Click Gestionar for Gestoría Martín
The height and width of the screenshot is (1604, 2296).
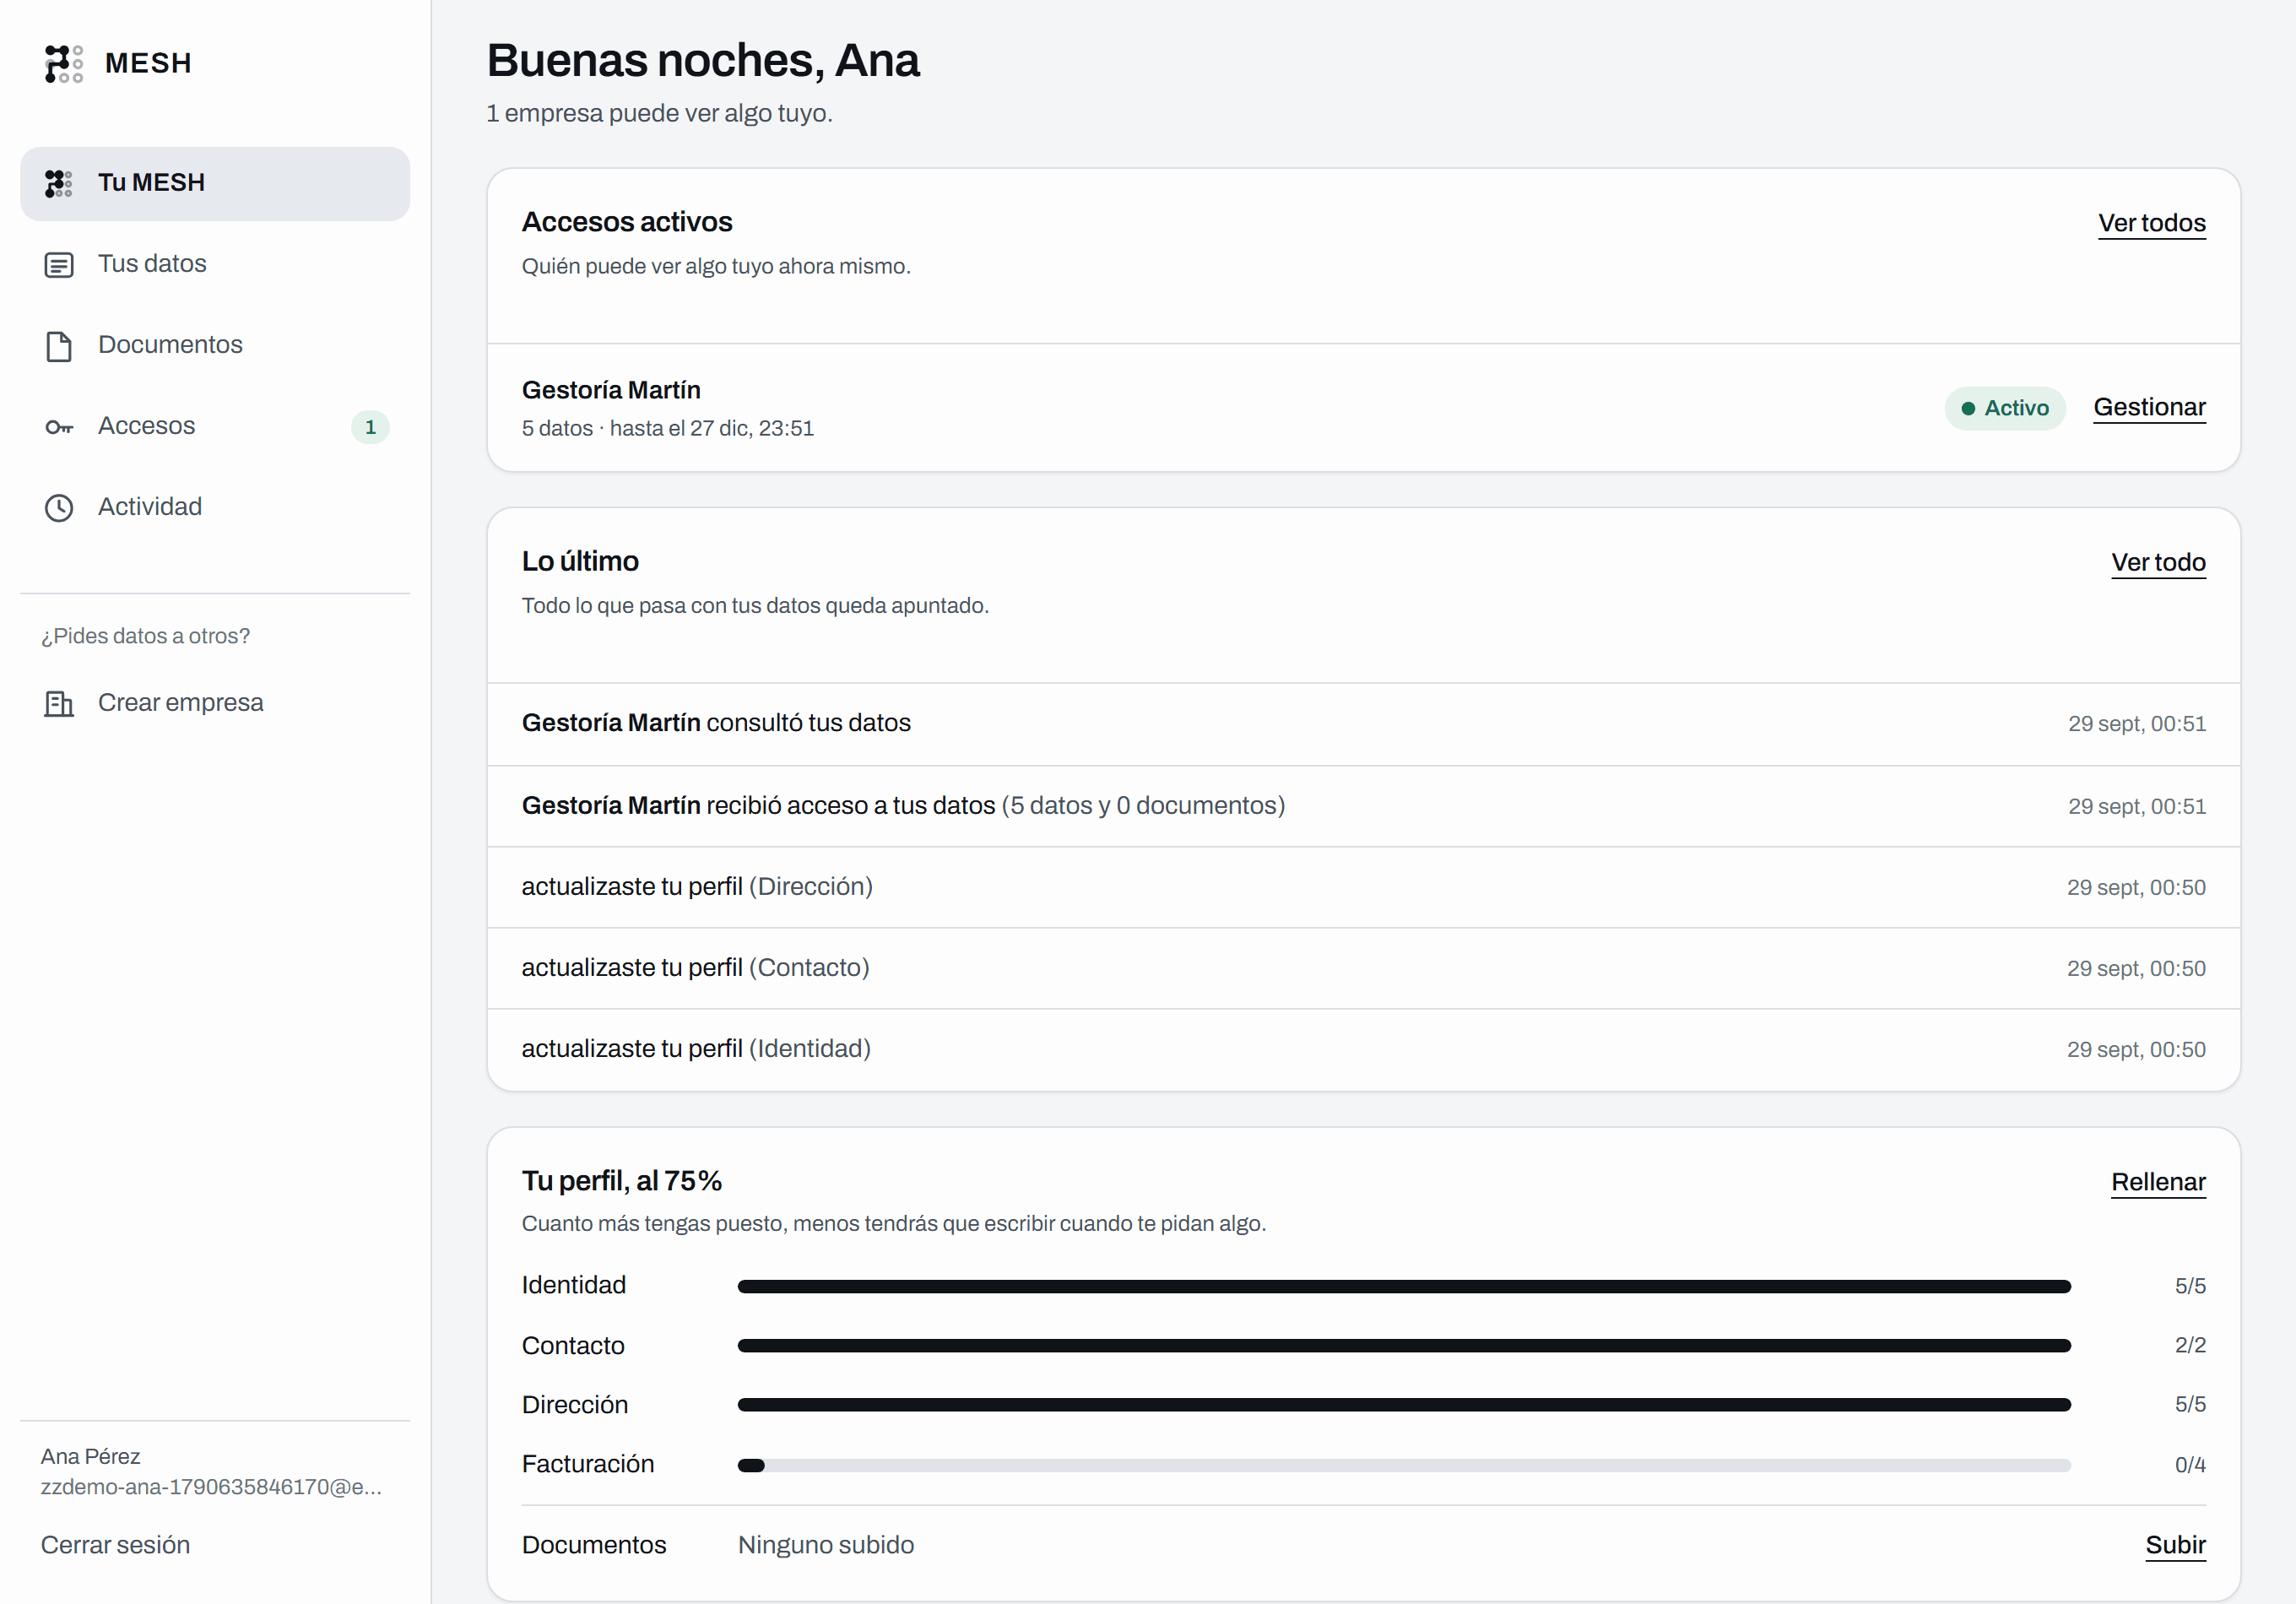pyautogui.click(x=2149, y=407)
